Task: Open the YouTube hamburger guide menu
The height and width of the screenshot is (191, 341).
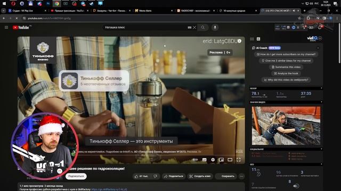Action: 6,27
